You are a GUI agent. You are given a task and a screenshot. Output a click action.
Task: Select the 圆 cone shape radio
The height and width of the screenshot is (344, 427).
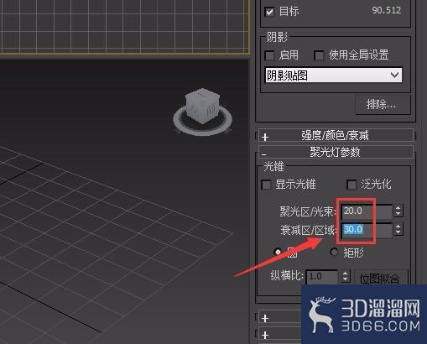pos(278,252)
